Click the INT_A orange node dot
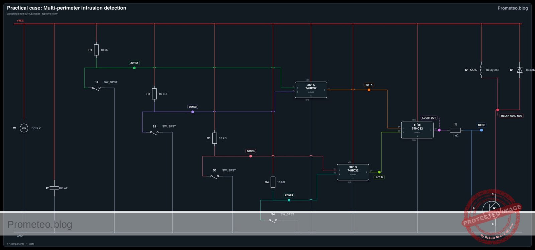The width and height of the screenshot is (535, 250). coord(369,90)
